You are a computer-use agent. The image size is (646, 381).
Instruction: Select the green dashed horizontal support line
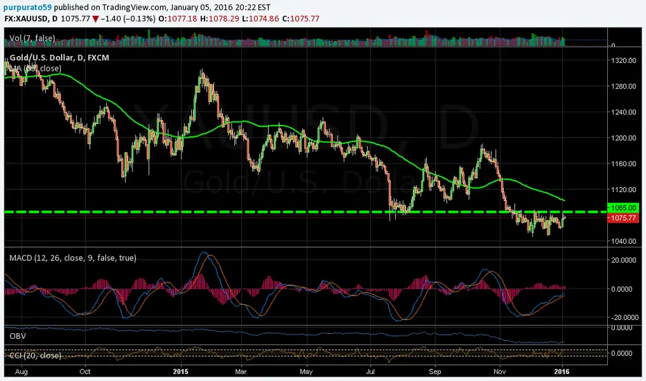[305, 212]
